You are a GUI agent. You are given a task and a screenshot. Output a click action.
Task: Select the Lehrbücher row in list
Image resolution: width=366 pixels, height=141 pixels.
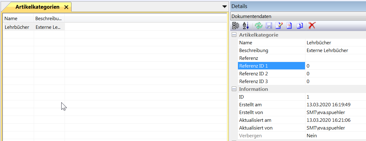17,27
